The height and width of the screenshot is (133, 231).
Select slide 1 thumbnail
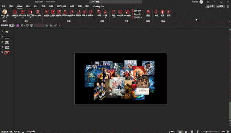7,32
